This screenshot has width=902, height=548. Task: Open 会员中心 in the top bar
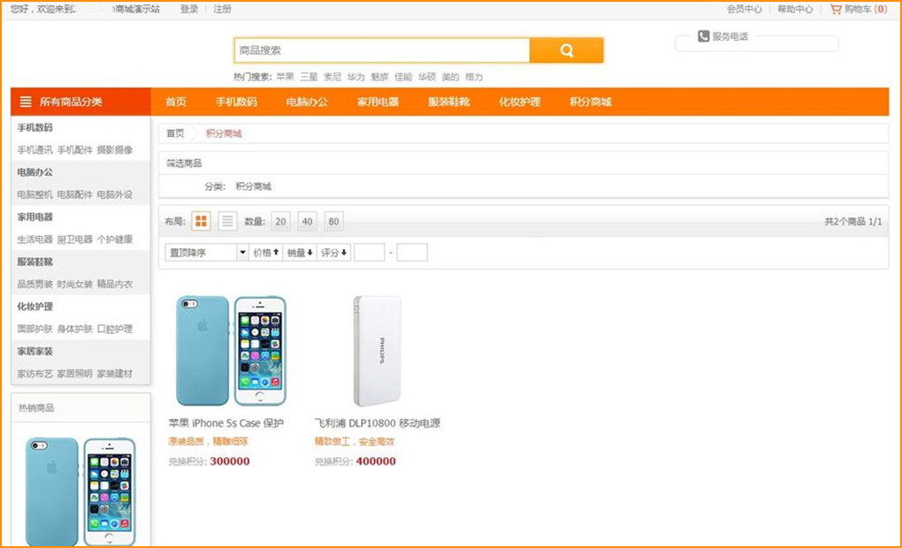point(744,9)
